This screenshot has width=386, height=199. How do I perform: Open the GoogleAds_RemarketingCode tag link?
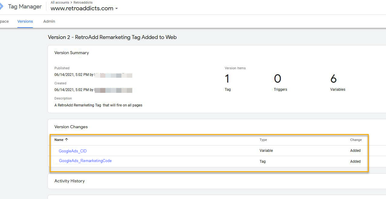(85, 161)
